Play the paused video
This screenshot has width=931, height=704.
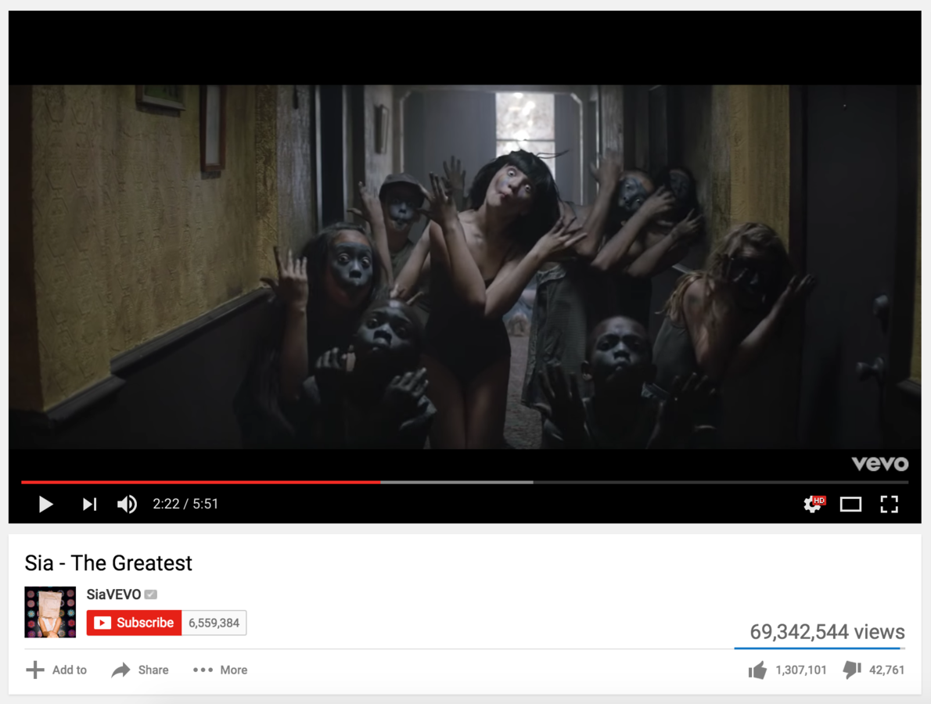point(45,504)
